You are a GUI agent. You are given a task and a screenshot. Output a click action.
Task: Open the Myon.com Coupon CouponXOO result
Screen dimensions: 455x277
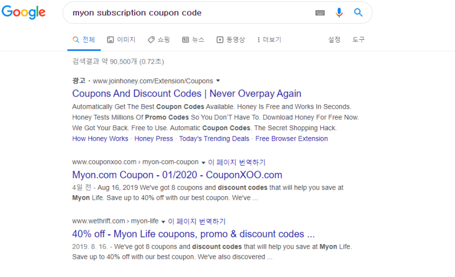point(177,175)
